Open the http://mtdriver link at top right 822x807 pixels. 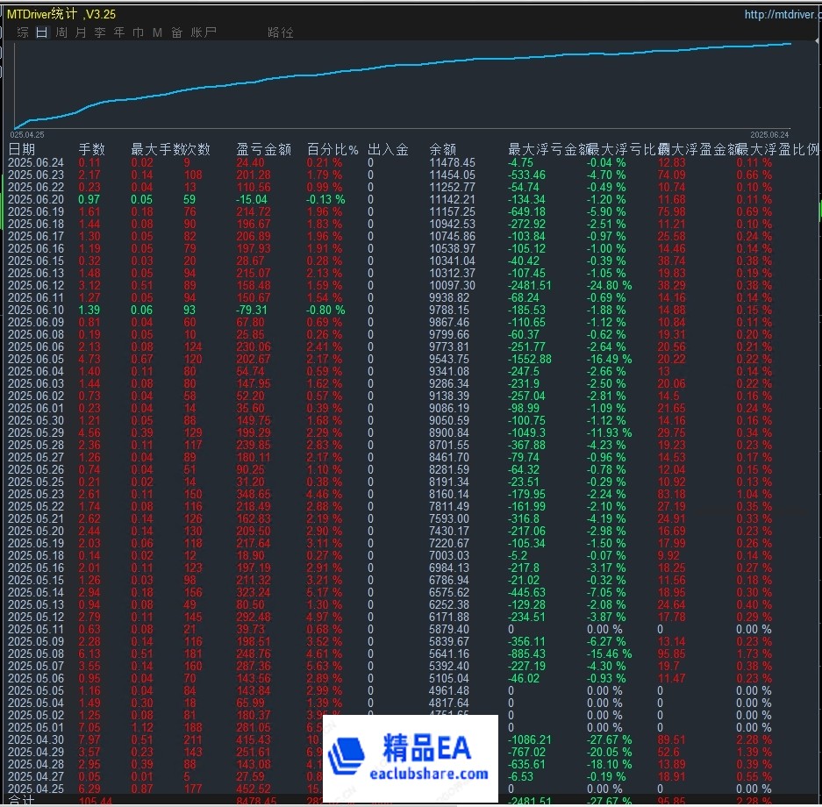coord(783,14)
